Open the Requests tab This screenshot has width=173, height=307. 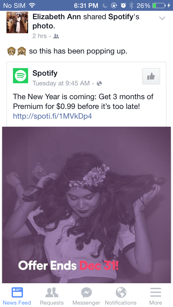[52, 296]
